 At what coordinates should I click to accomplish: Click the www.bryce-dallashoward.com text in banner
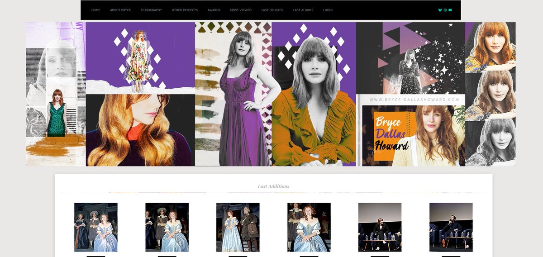click(x=414, y=100)
